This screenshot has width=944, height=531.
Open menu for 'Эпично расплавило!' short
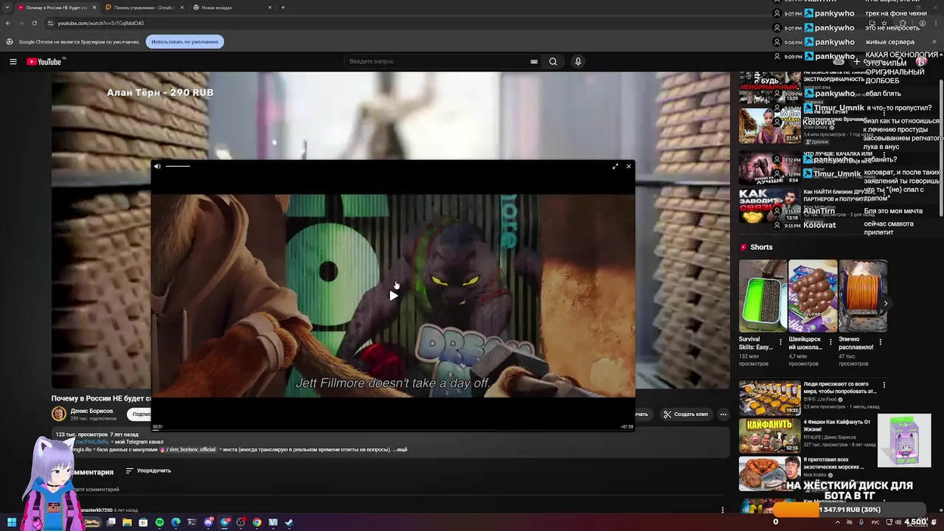point(881,342)
